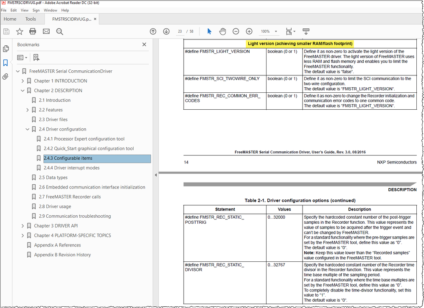Collapse Chapter 2 DESCRIPTION bookmark

(x=23, y=91)
